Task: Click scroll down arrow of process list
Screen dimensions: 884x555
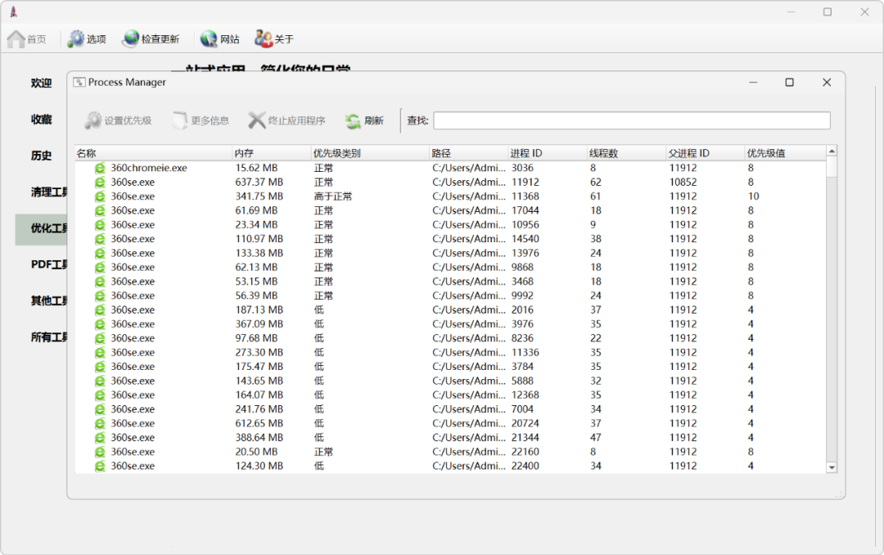Action: 832,467
